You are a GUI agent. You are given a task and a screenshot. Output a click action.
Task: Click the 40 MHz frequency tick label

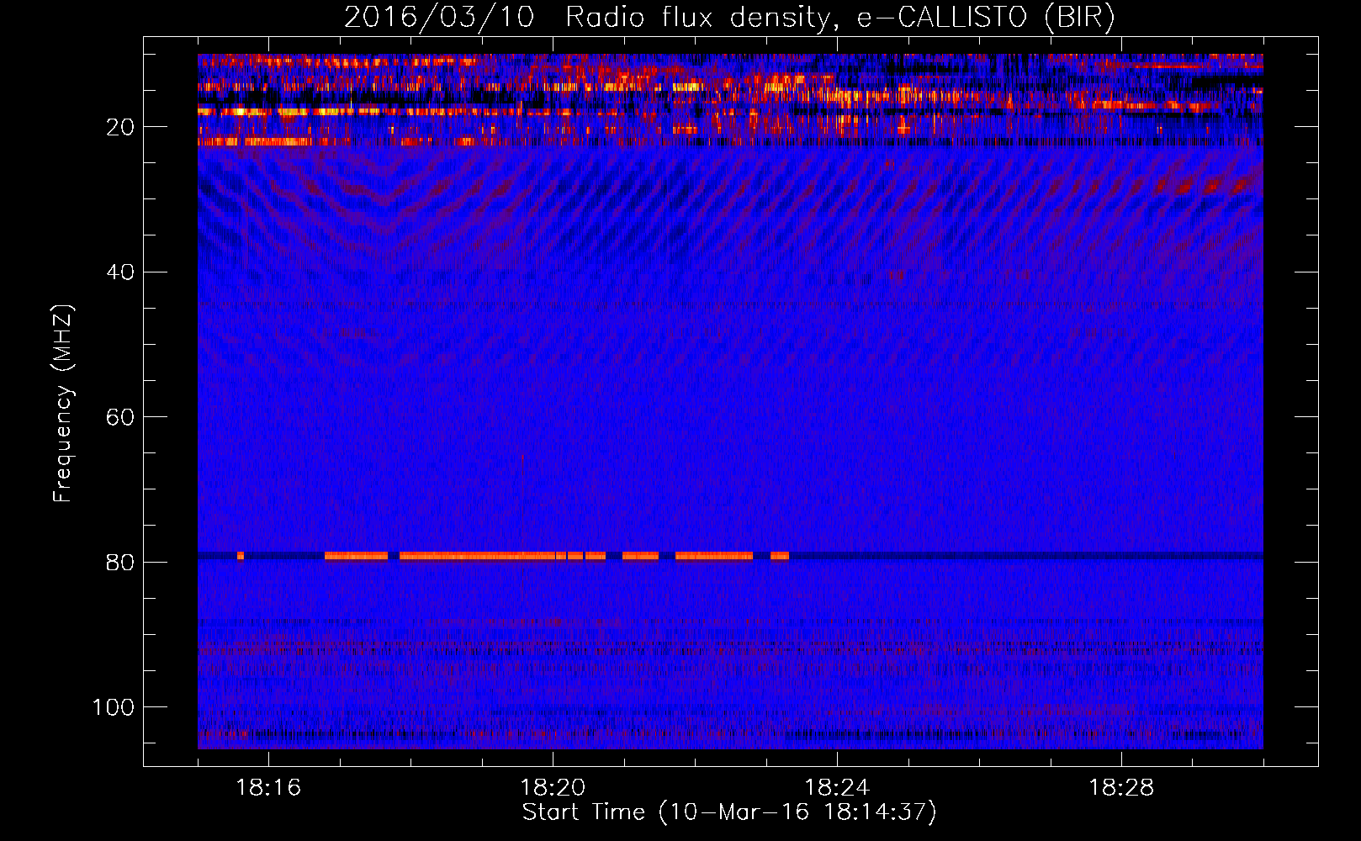[120, 272]
